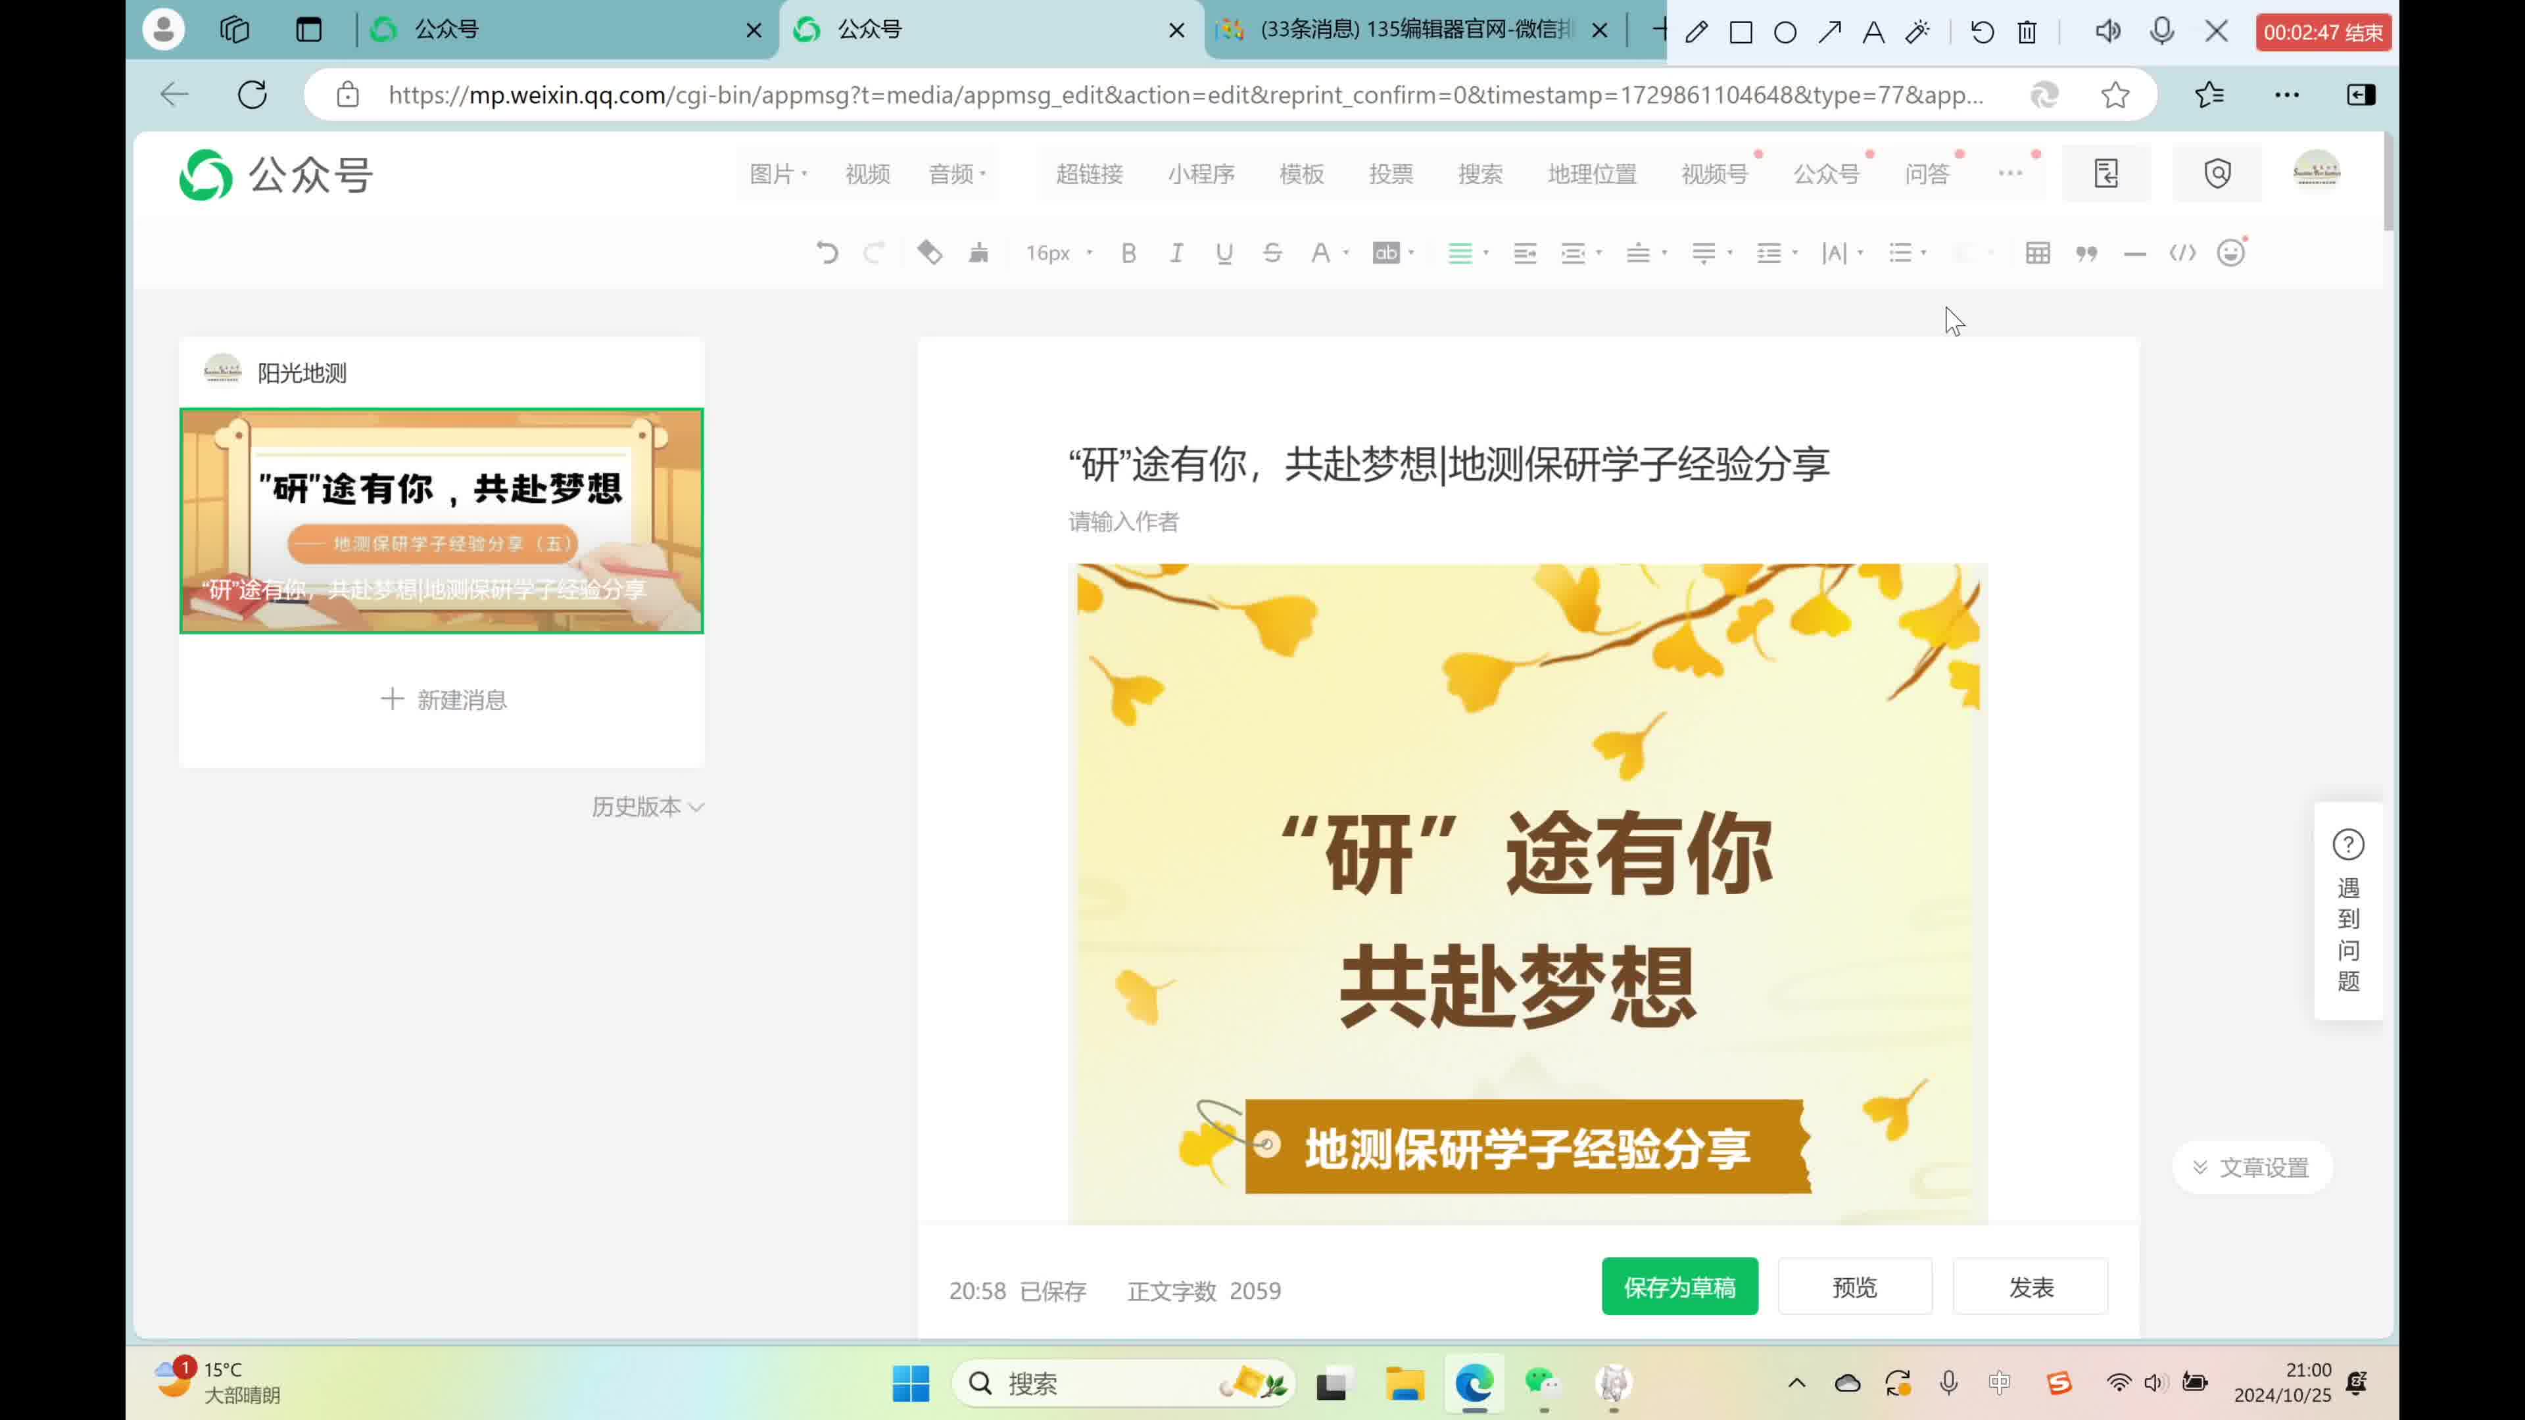Click the 预览 button
This screenshot has height=1420, width=2525.
tap(1854, 1286)
